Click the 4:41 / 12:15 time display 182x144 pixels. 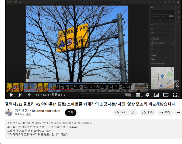tap(42, 95)
